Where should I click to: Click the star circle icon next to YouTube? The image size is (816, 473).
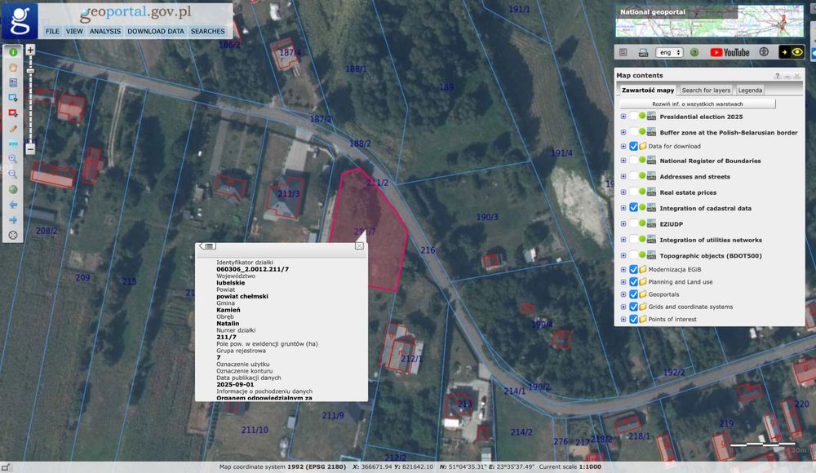(x=764, y=51)
